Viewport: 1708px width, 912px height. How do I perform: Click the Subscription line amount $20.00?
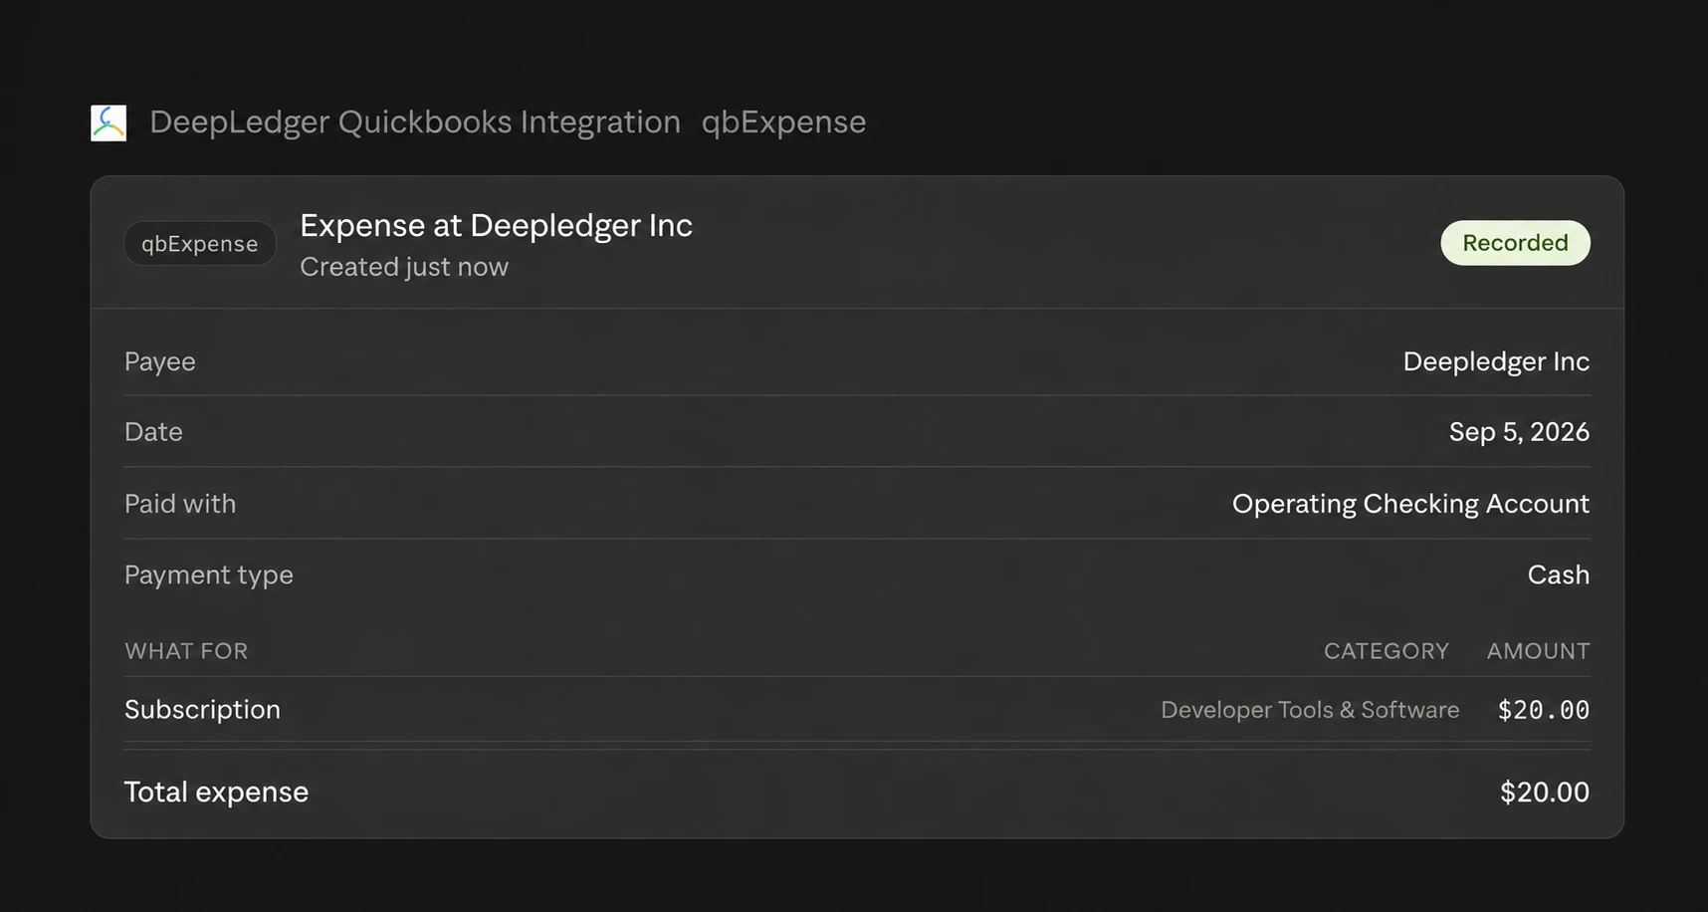(x=1544, y=710)
